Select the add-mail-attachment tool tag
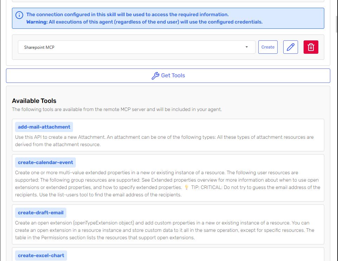Image resolution: width=338 pixels, height=261 pixels. [x=44, y=127]
